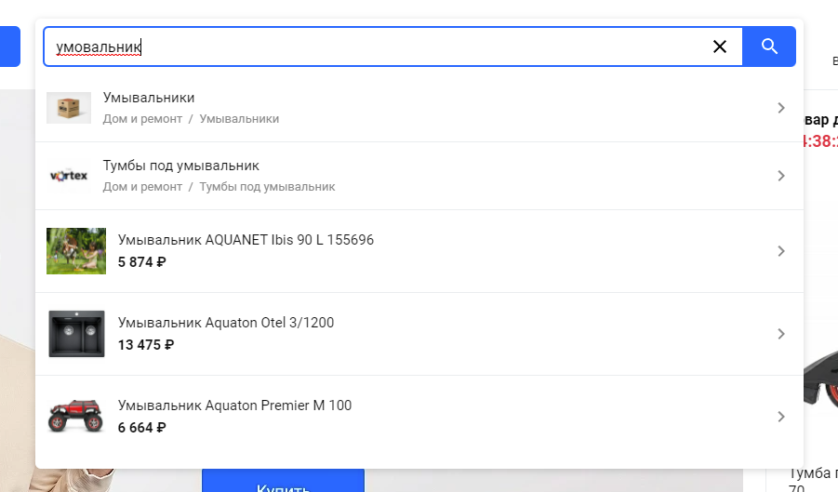
Task: Click chevron arrow on Тумбы под умывальник row
Action: click(x=781, y=176)
